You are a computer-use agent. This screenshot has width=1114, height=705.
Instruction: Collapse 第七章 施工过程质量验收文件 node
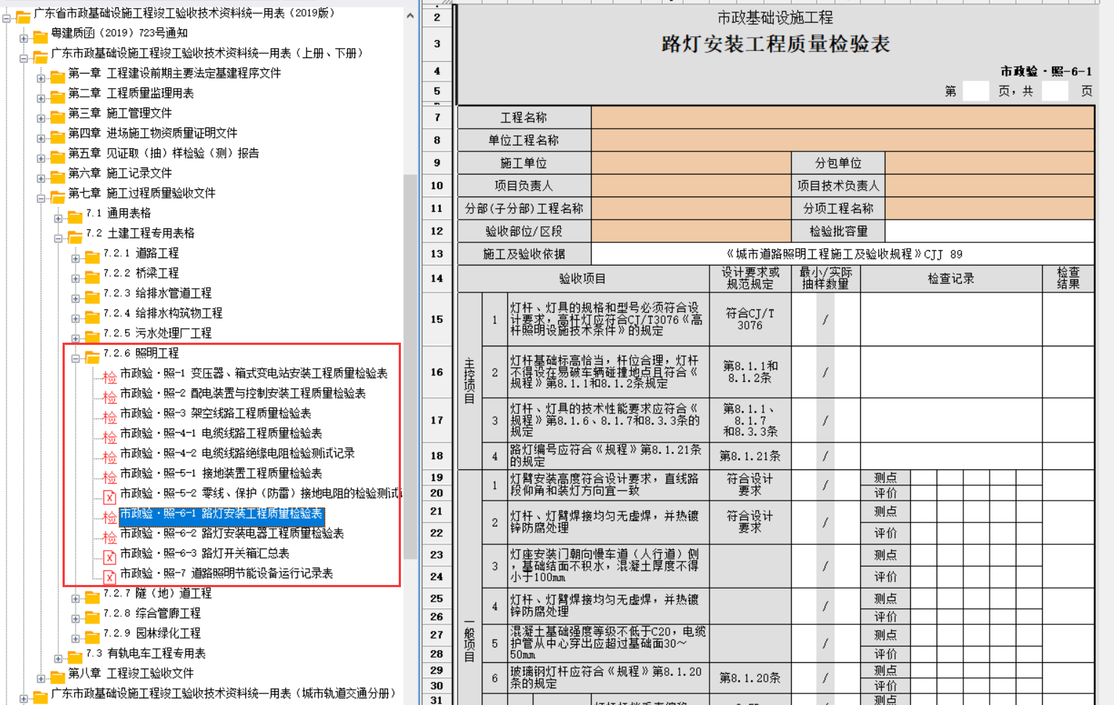click(41, 198)
